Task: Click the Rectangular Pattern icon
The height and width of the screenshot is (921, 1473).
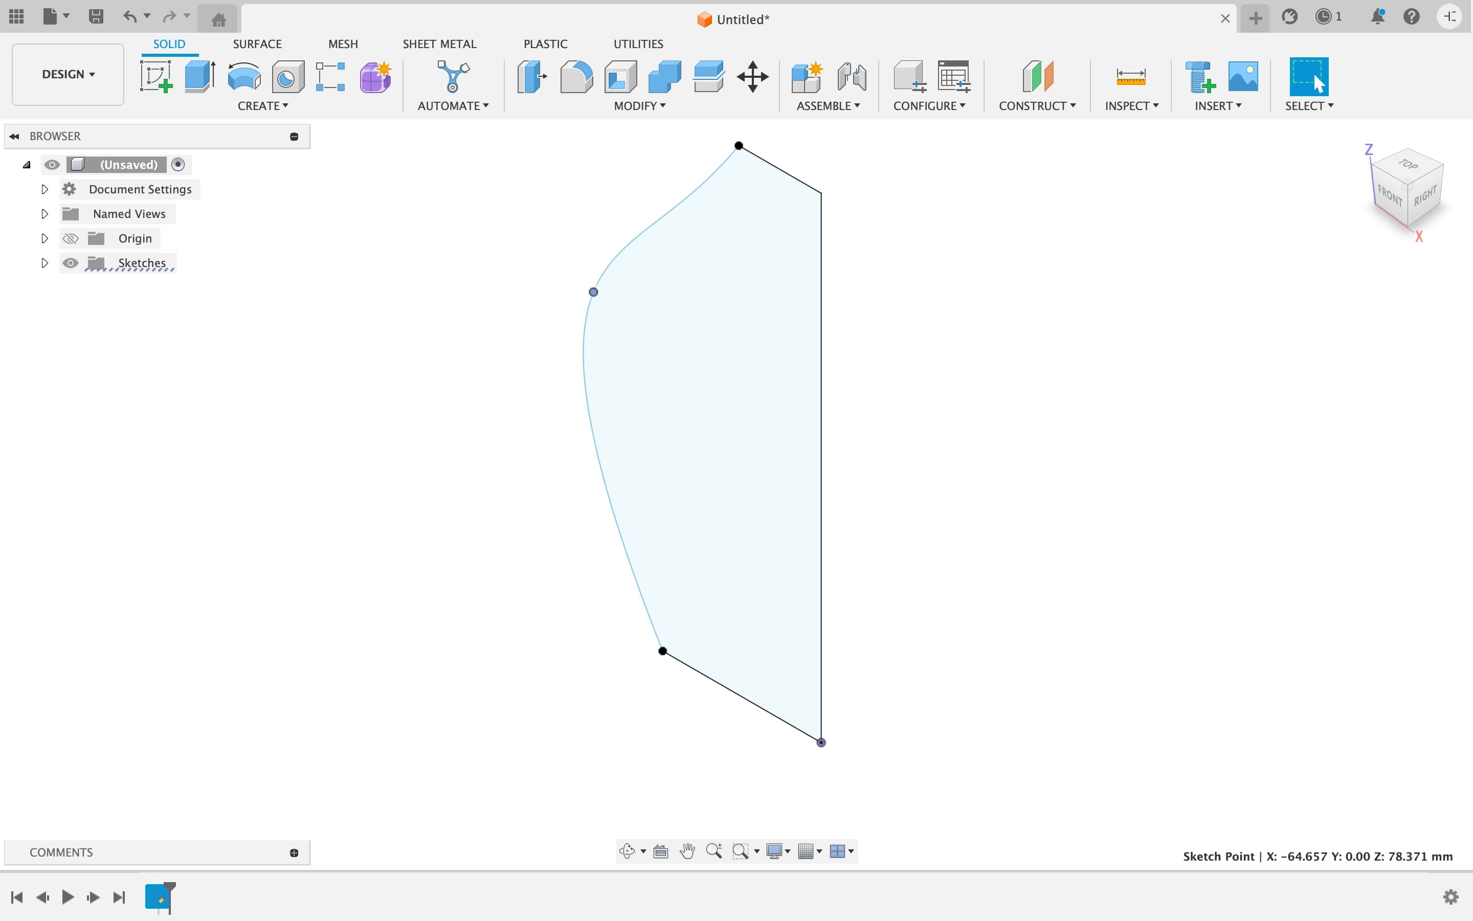Action: tap(330, 77)
